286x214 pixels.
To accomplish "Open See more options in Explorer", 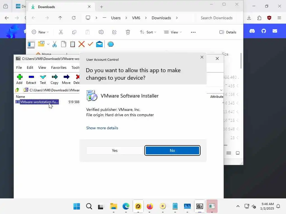I will coord(193,32).
